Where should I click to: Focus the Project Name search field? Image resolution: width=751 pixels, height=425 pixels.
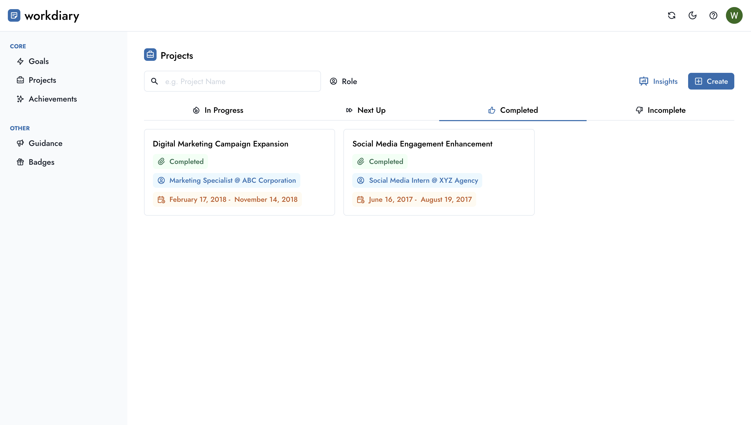click(x=239, y=81)
